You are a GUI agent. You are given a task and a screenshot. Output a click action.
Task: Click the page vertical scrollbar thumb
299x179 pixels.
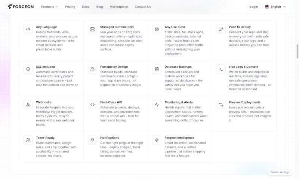[297, 52]
